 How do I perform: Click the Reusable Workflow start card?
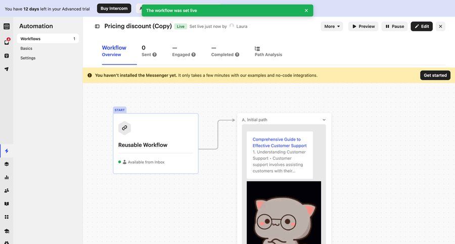[156, 144]
